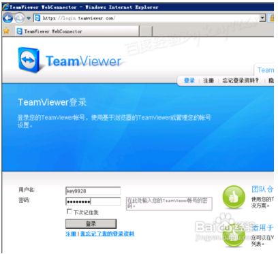Click the Internet Explorer title bar icon

click(5, 7)
